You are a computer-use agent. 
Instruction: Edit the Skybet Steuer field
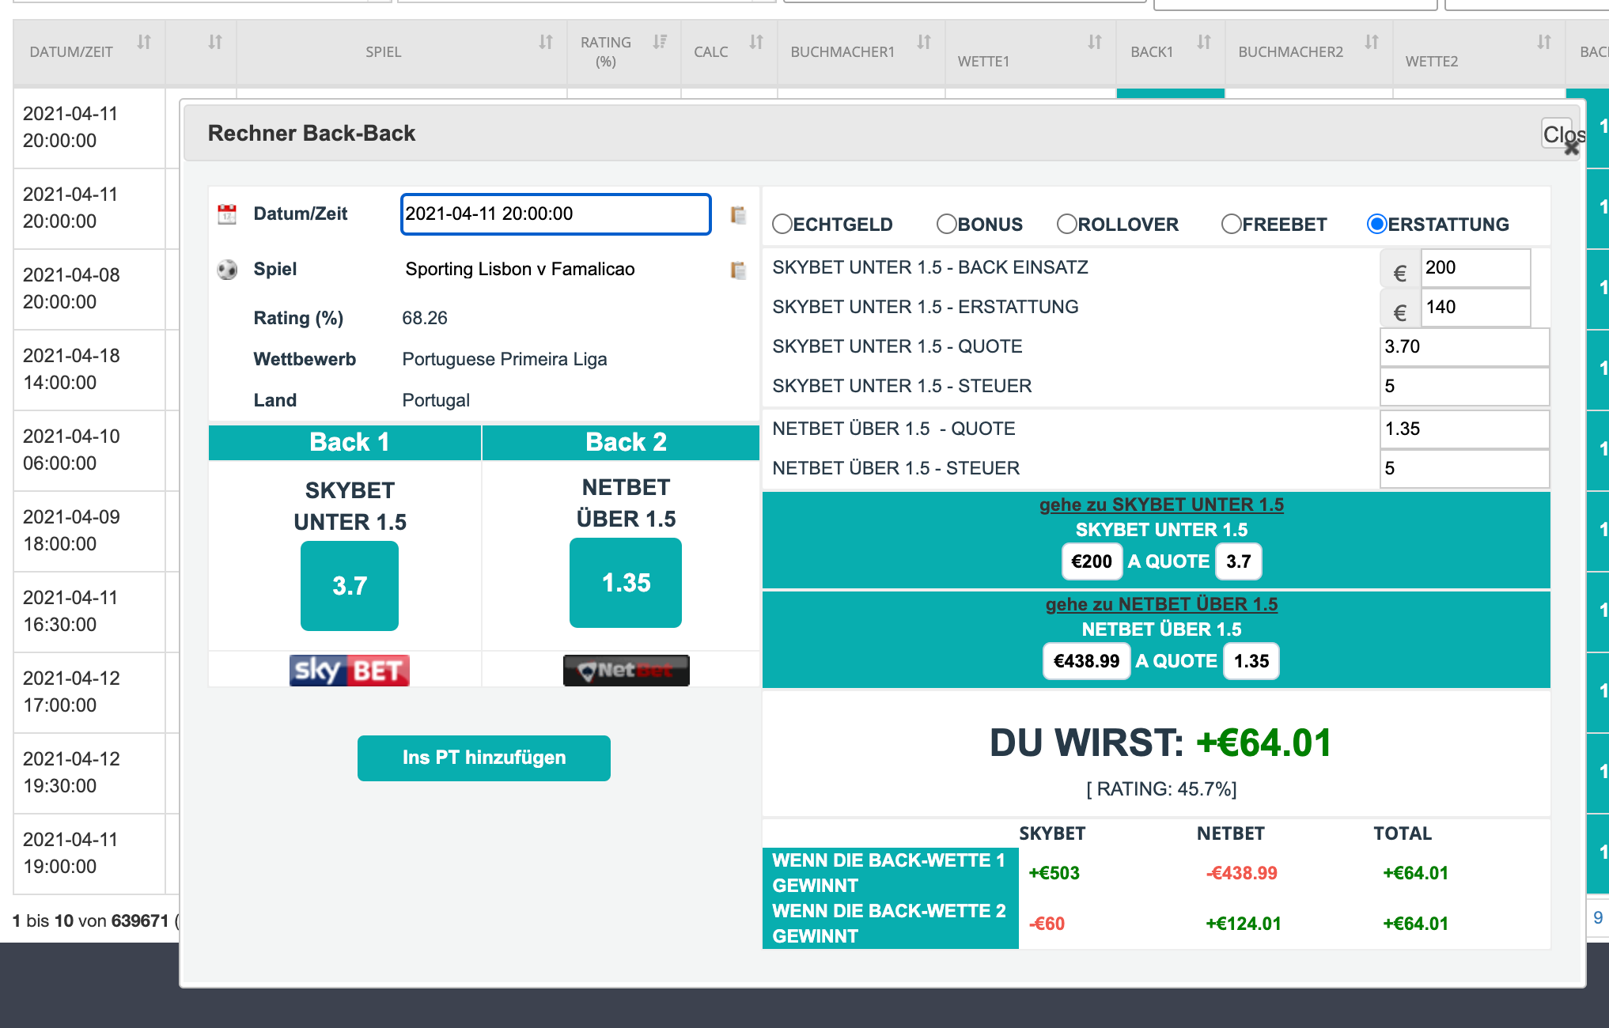coord(1464,387)
